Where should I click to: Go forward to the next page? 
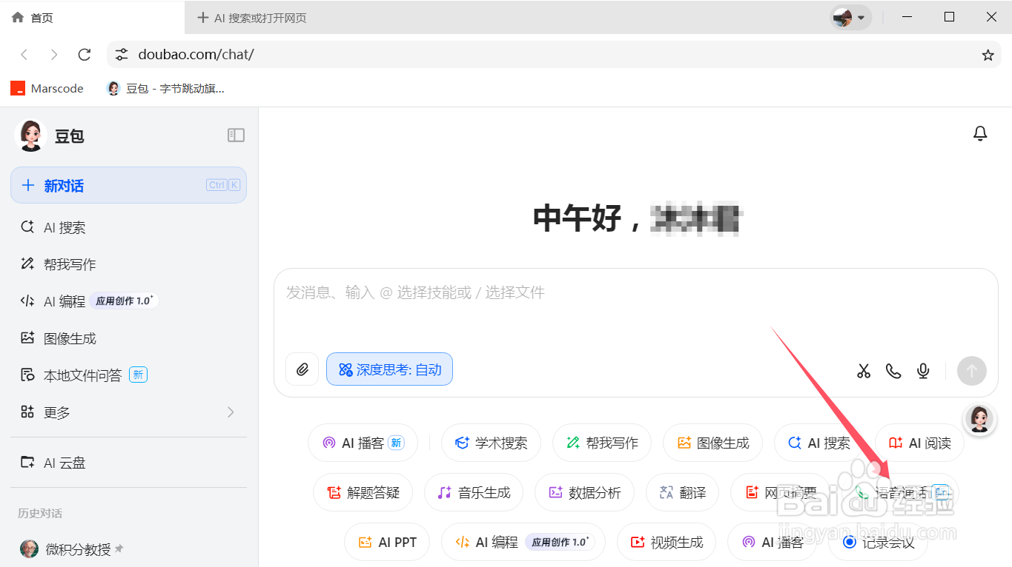[54, 55]
